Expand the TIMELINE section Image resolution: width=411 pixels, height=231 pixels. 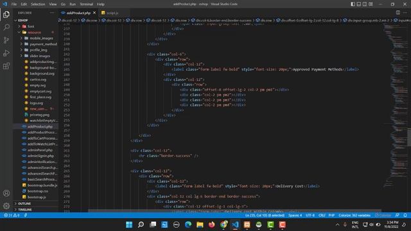pos(36,210)
